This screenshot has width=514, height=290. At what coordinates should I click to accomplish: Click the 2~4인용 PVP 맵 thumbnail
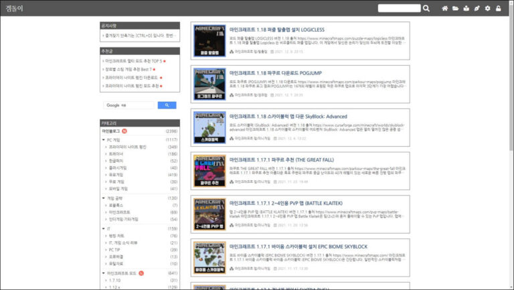[209, 214]
